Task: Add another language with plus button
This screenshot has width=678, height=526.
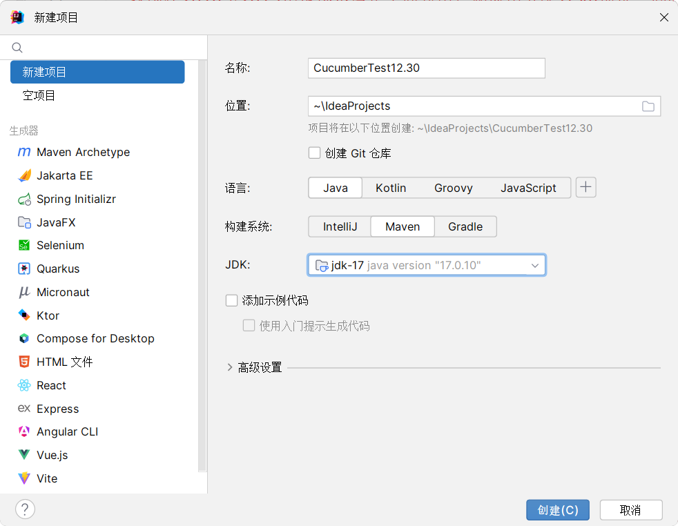Action: pyautogui.click(x=586, y=187)
